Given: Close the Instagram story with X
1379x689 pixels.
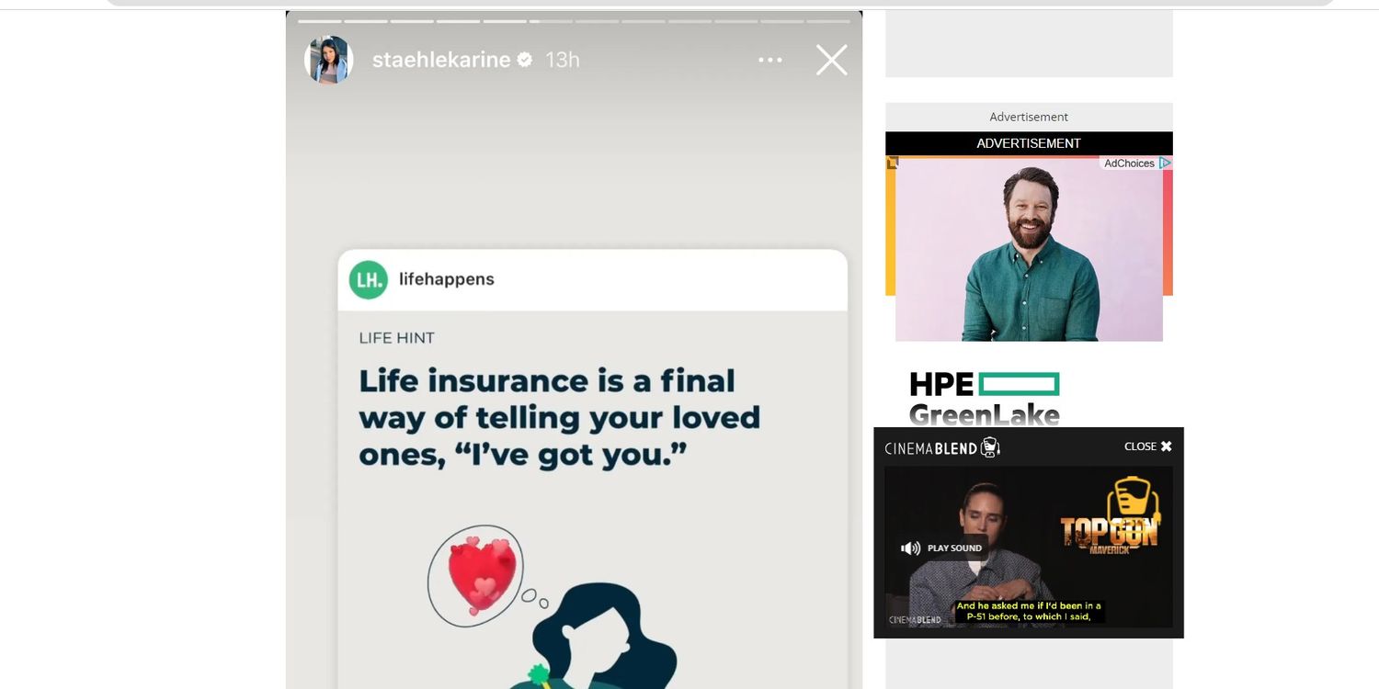Looking at the screenshot, I should [832, 60].
